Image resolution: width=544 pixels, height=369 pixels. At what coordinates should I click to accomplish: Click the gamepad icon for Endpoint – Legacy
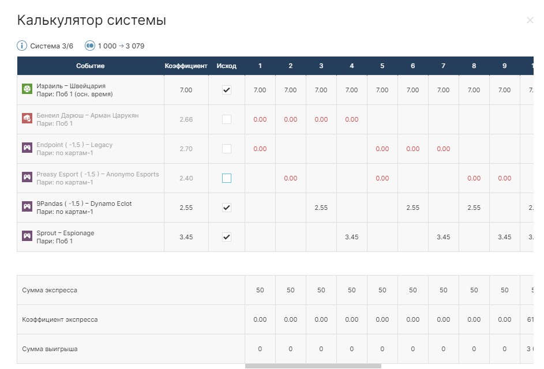[27, 148]
